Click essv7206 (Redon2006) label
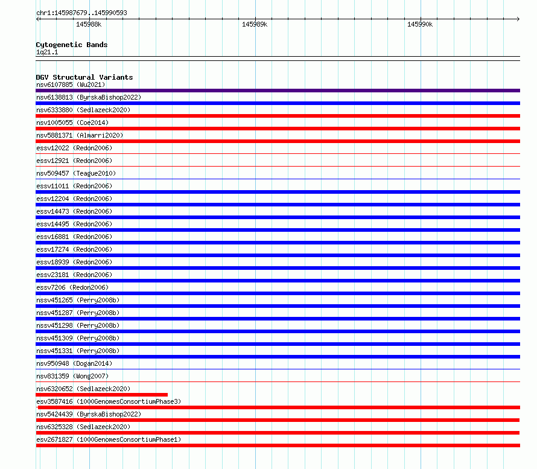The image size is (537, 469). tap(72, 287)
